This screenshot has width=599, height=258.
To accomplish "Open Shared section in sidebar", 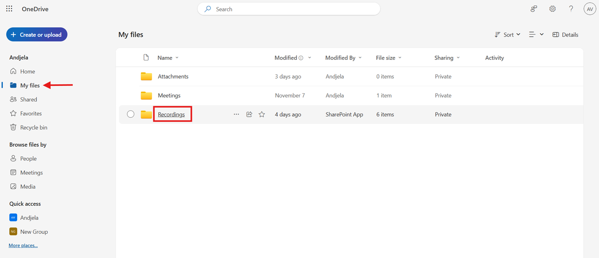I will point(28,99).
